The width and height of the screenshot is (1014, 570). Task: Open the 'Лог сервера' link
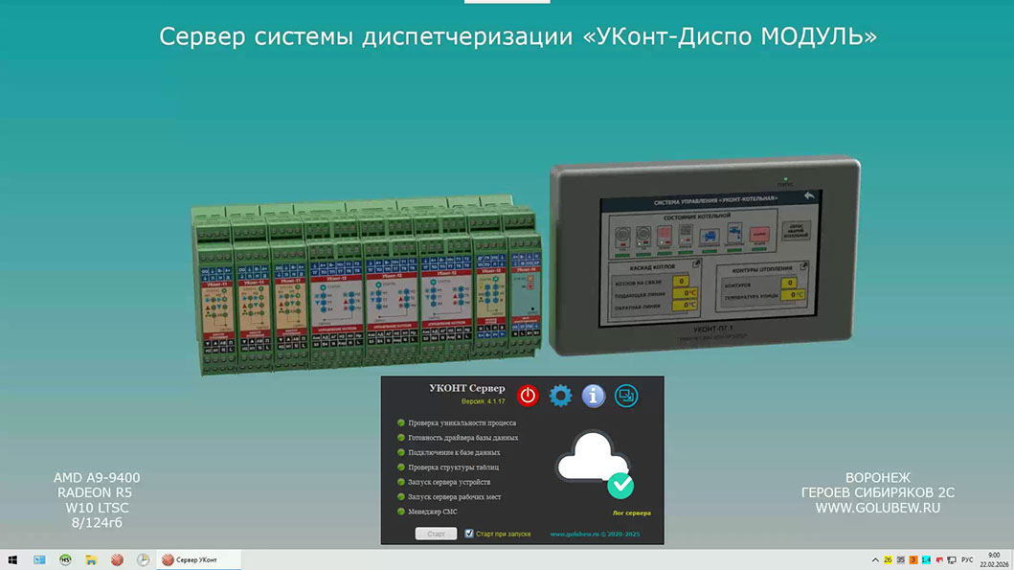(631, 513)
